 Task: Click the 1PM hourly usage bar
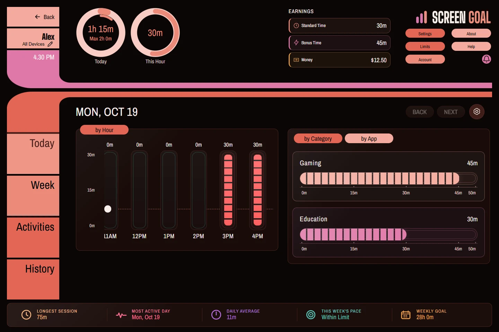[169, 190]
